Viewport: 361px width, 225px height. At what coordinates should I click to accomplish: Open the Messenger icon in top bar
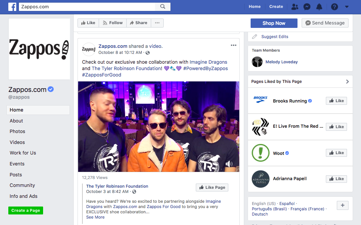tap(307, 7)
